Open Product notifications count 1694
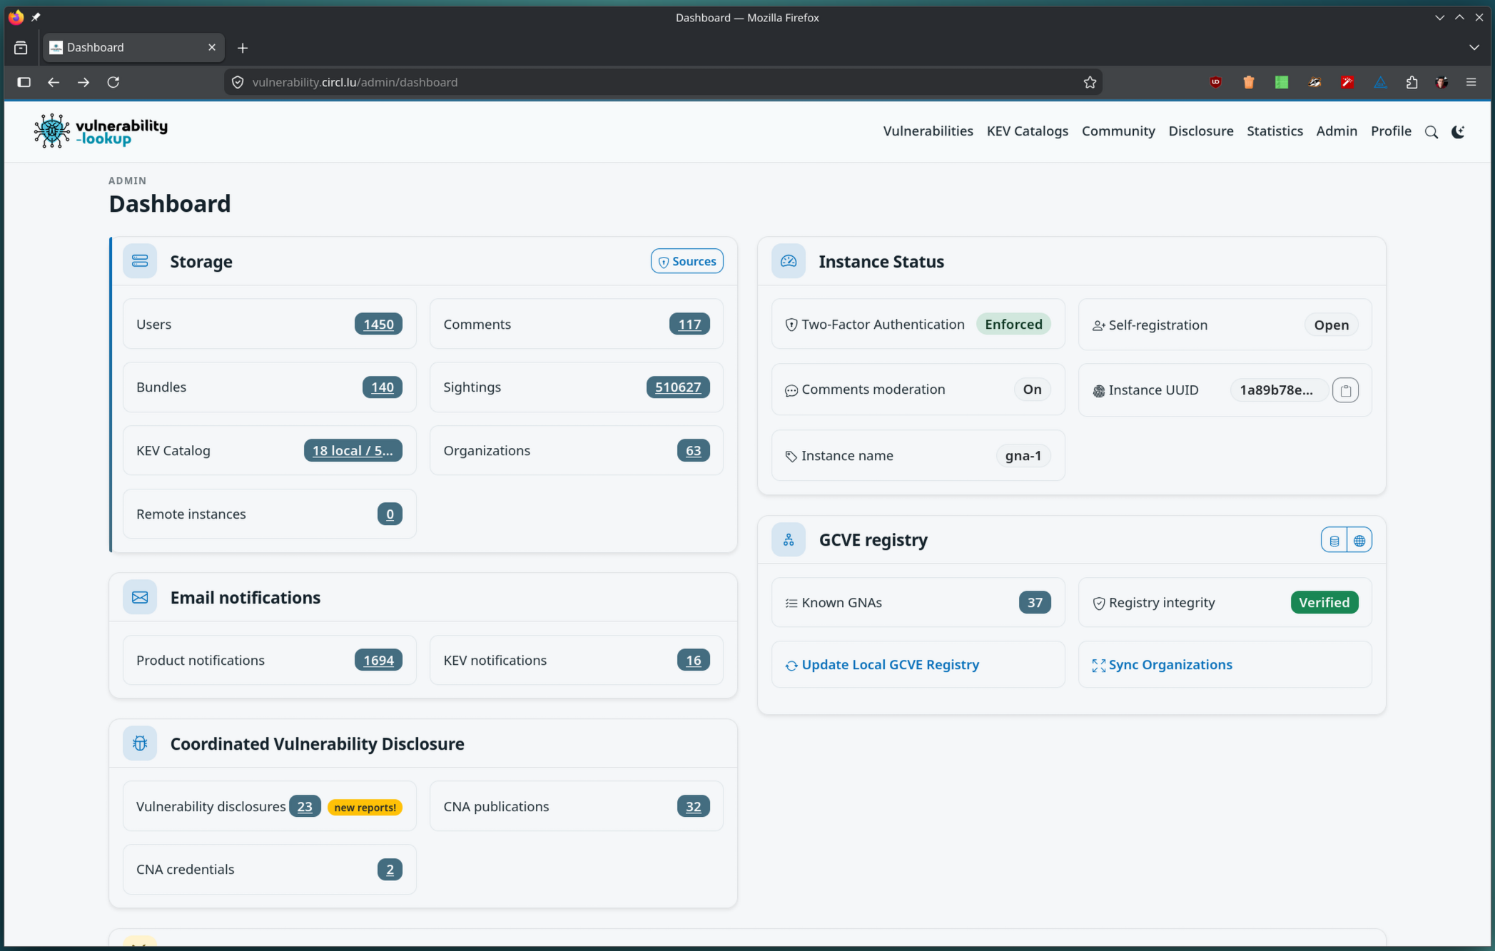 coord(378,660)
